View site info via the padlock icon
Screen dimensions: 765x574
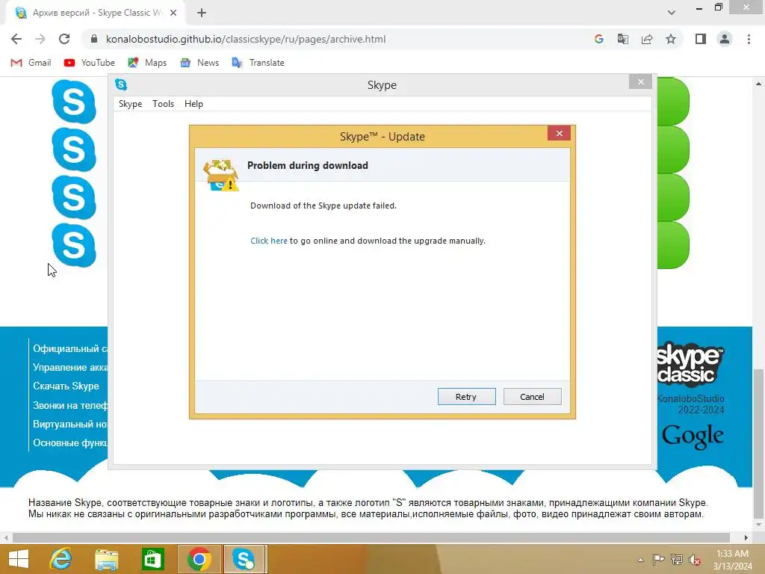point(94,39)
